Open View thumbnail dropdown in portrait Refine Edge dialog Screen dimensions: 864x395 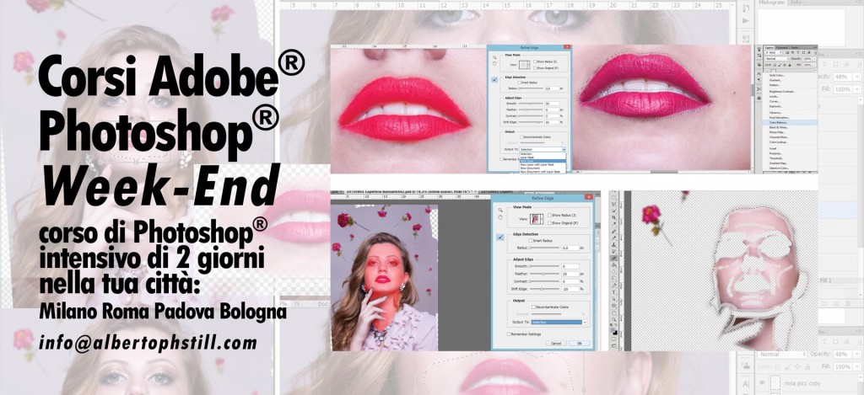[x=537, y=219]
